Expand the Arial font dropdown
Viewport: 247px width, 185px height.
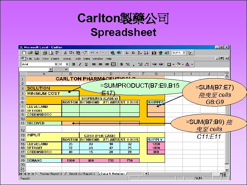[x=56, y=64]
